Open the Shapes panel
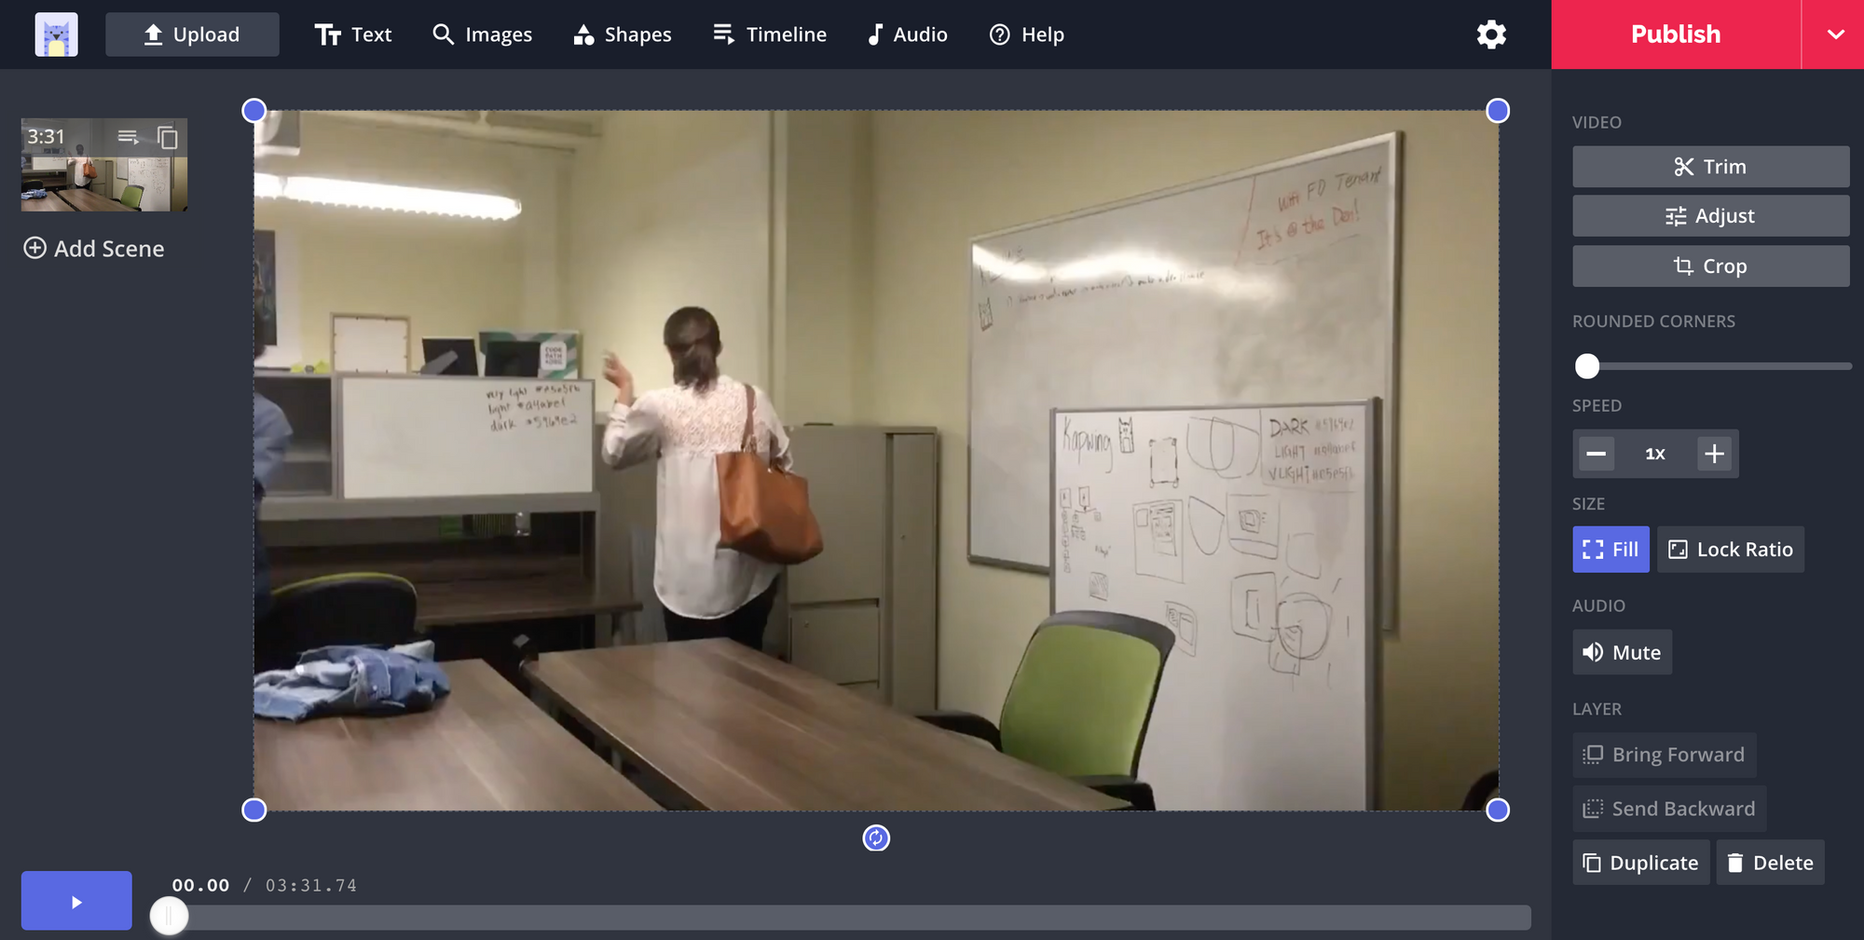1864x940 pixels. coord(622,34)
